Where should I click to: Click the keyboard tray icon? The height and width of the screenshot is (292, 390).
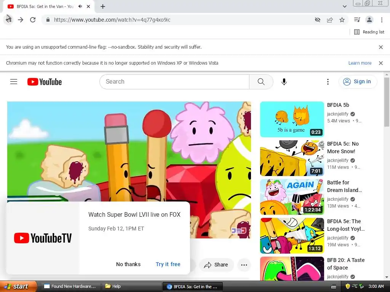click(334, 287)
